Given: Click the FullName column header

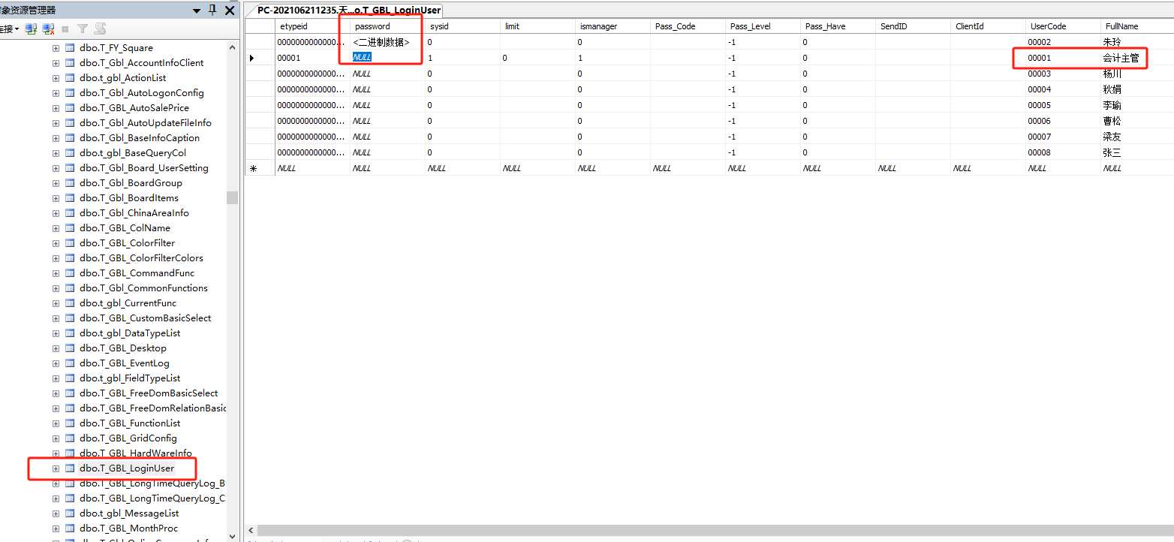Looking at the screenshot, I should 1137,26.
